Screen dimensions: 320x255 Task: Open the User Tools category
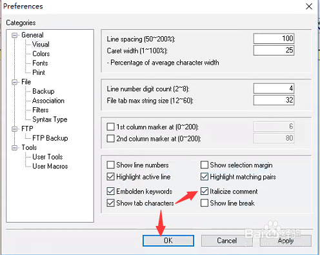click(48, 157)
